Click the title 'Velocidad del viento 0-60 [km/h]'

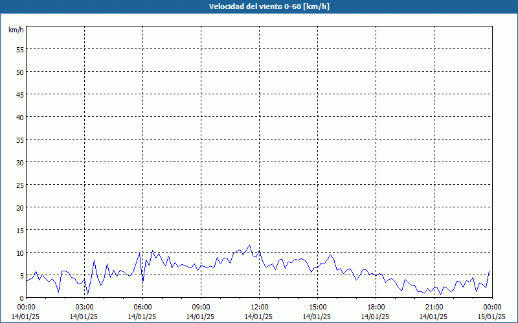click(x=269, y=6)
